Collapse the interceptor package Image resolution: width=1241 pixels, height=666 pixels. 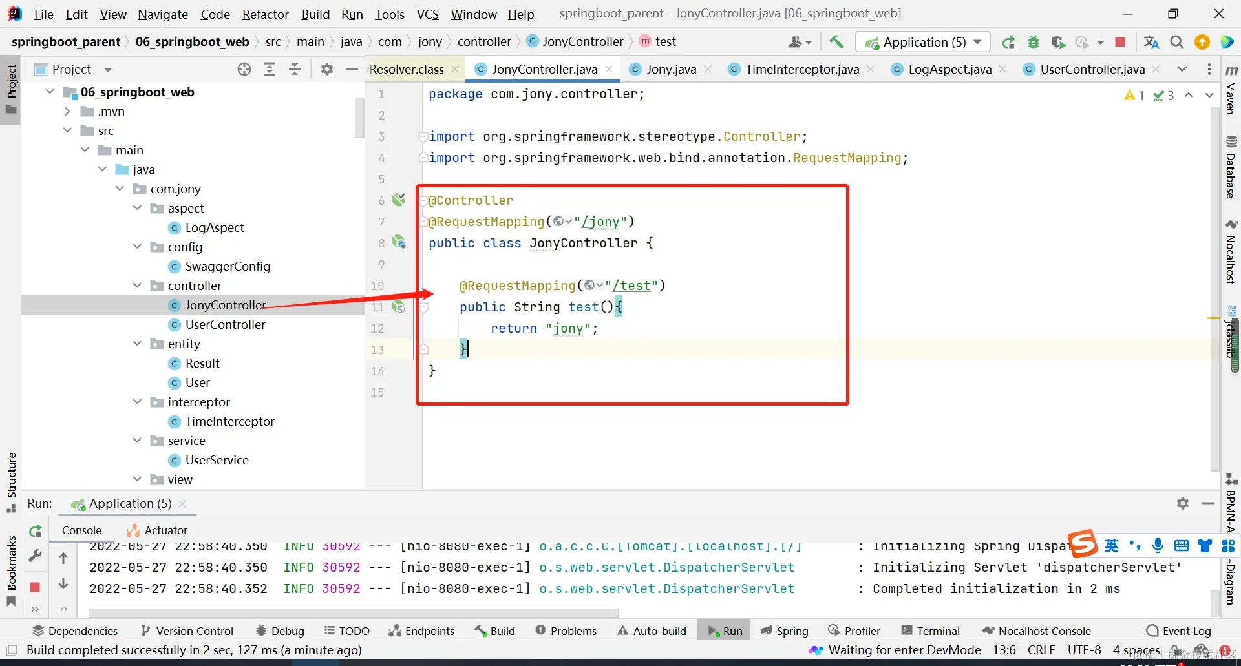pyautogui.click(x=137, y=402)
